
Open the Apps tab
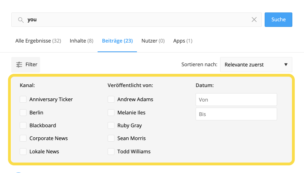click(x=183, y=41)
